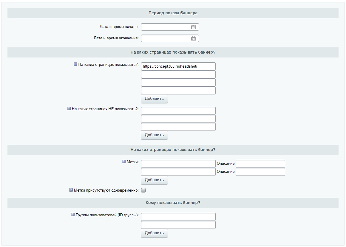Viewport: 346px width, 247px height.
Task: Focus the 'Дата и время начала' field
Action: tap(166, 27)
